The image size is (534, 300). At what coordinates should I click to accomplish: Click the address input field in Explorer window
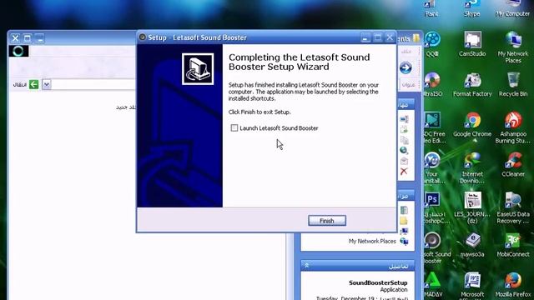pyautogui.click(x=93, y=84)
